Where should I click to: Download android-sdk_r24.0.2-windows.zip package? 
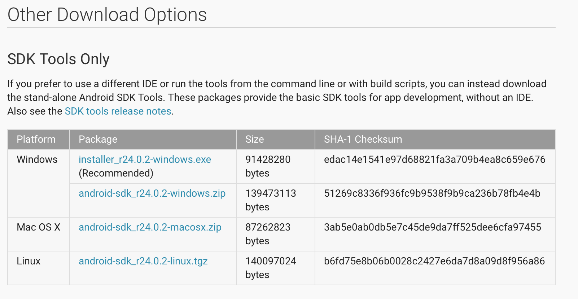(x=152, y=193)
